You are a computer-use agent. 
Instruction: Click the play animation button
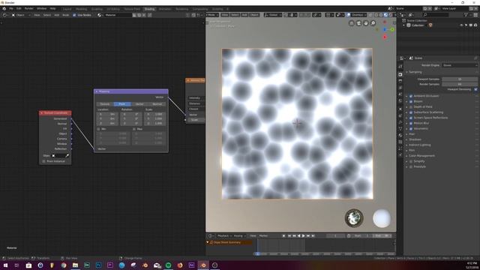(x=303, y=235)
